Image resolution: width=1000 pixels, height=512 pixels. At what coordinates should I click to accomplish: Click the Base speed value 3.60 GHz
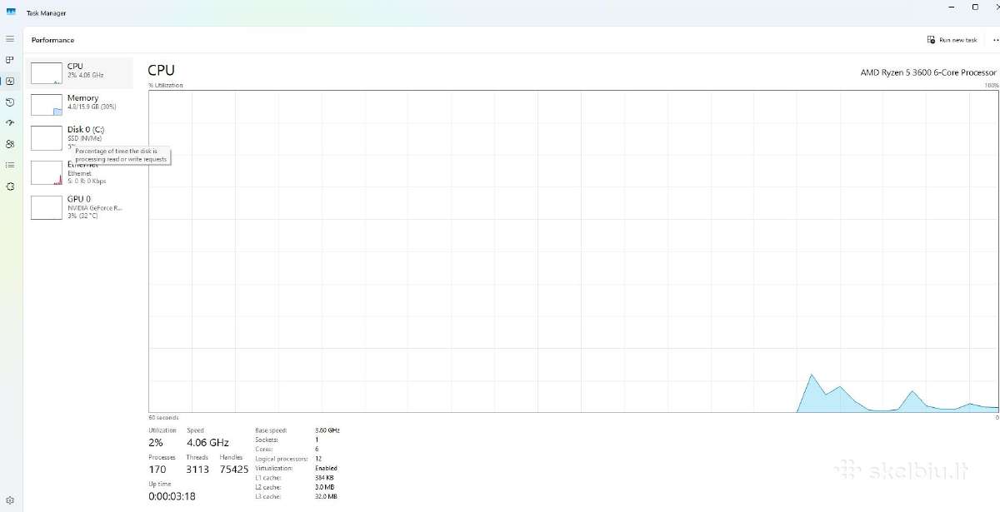click(327, 430)
